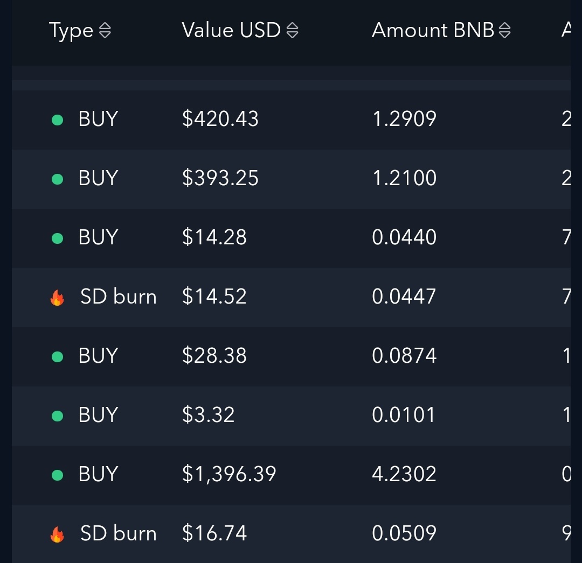Select BUY label in $14.28 row
582x563 pixels.
(98, 237)
